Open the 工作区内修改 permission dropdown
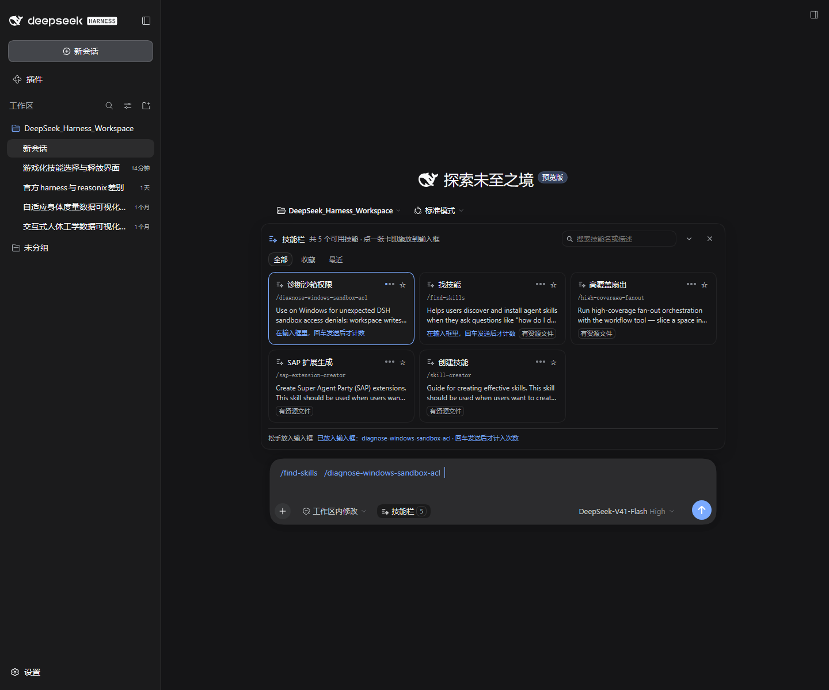The image size is (829, 690). click(334, 511)
